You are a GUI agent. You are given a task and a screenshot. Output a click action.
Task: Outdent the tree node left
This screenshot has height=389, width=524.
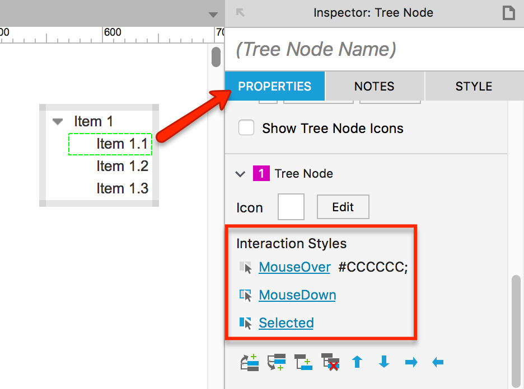pyautogui.click(x=437, y=362)
